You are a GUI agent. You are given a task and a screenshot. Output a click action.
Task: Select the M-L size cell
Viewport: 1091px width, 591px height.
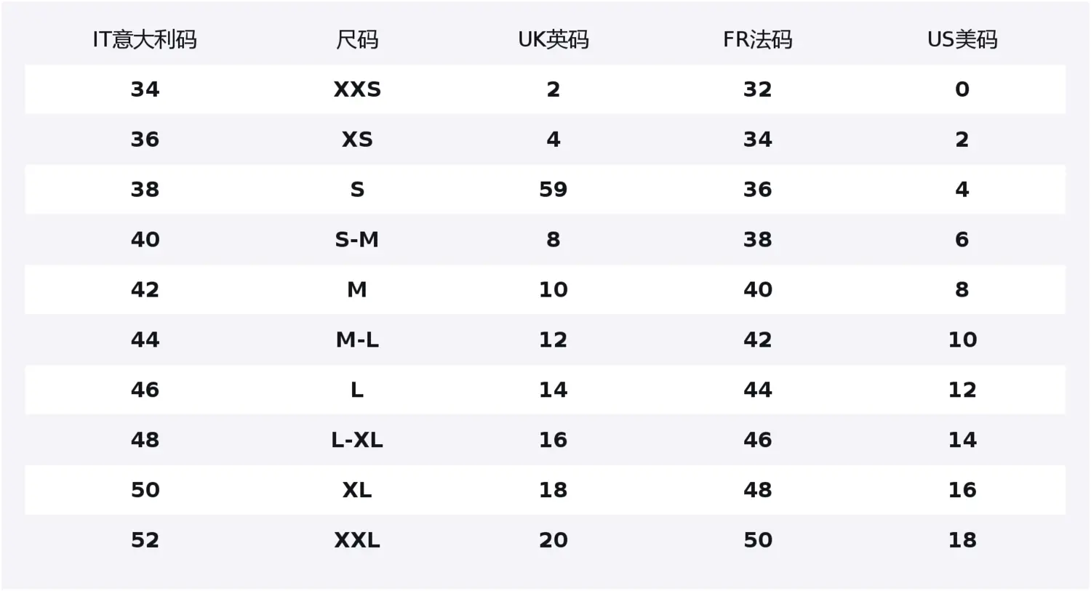click(x=357, y=340)
